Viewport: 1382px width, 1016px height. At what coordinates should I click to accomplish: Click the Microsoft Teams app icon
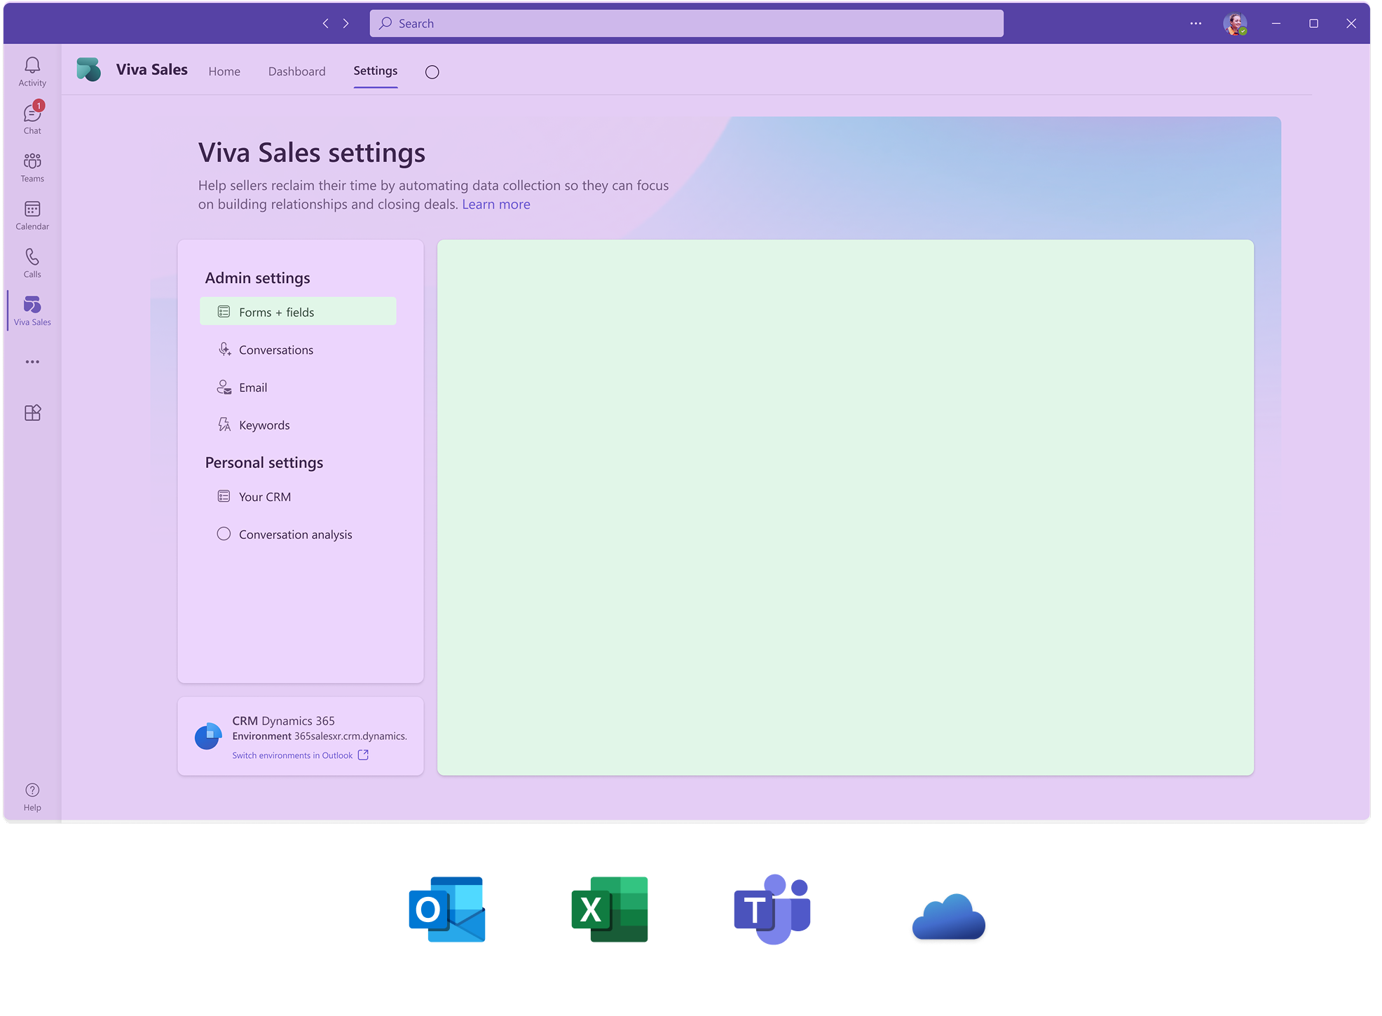click(772, 909)
